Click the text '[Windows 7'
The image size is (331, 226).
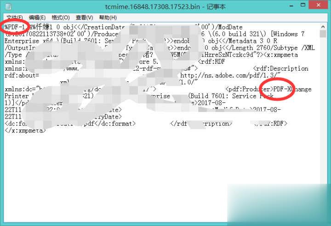287,34
